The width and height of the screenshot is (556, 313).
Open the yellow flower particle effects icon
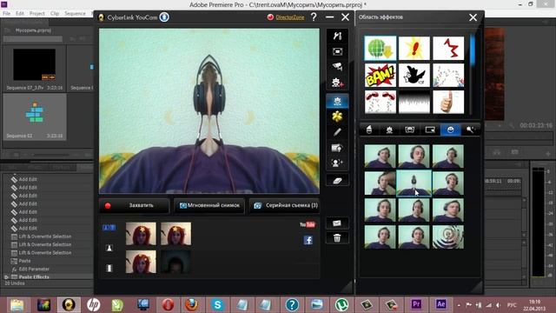tap(337, 117)
